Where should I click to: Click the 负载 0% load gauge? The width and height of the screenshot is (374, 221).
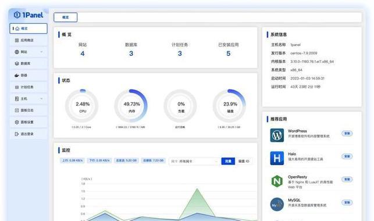point(180,106)
